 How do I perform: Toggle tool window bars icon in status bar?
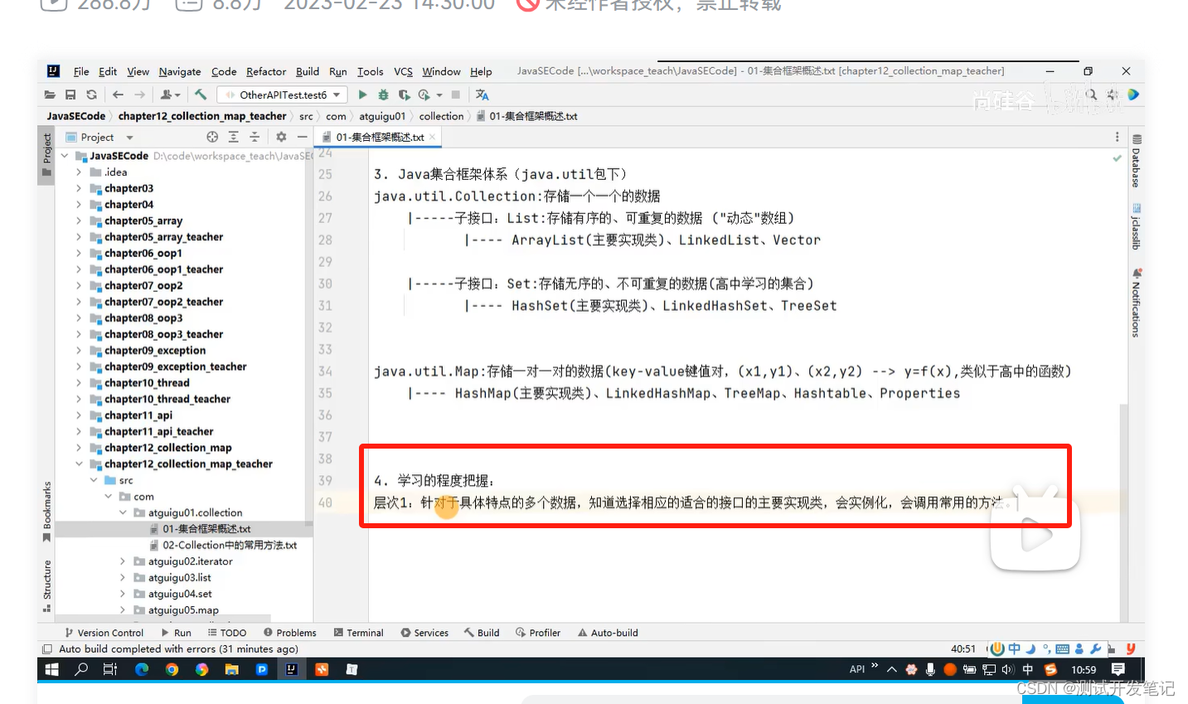pyautogui.click(x=47, y=649)
